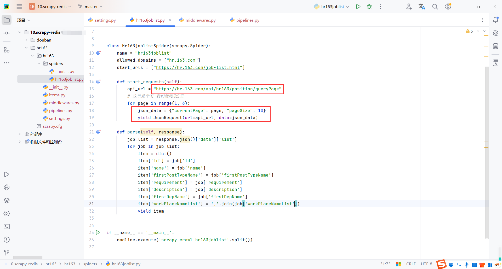This screenshot has height=269, width=502.
Task: Collapse the outer hr163 folder
Action: 26,48
